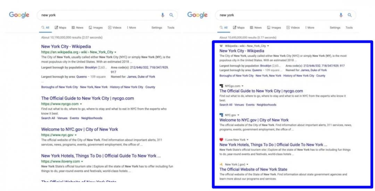Open New York City - Wikipedia on left page
The height and width of the screenshot is (191, 375).
[x=66, y=47]
